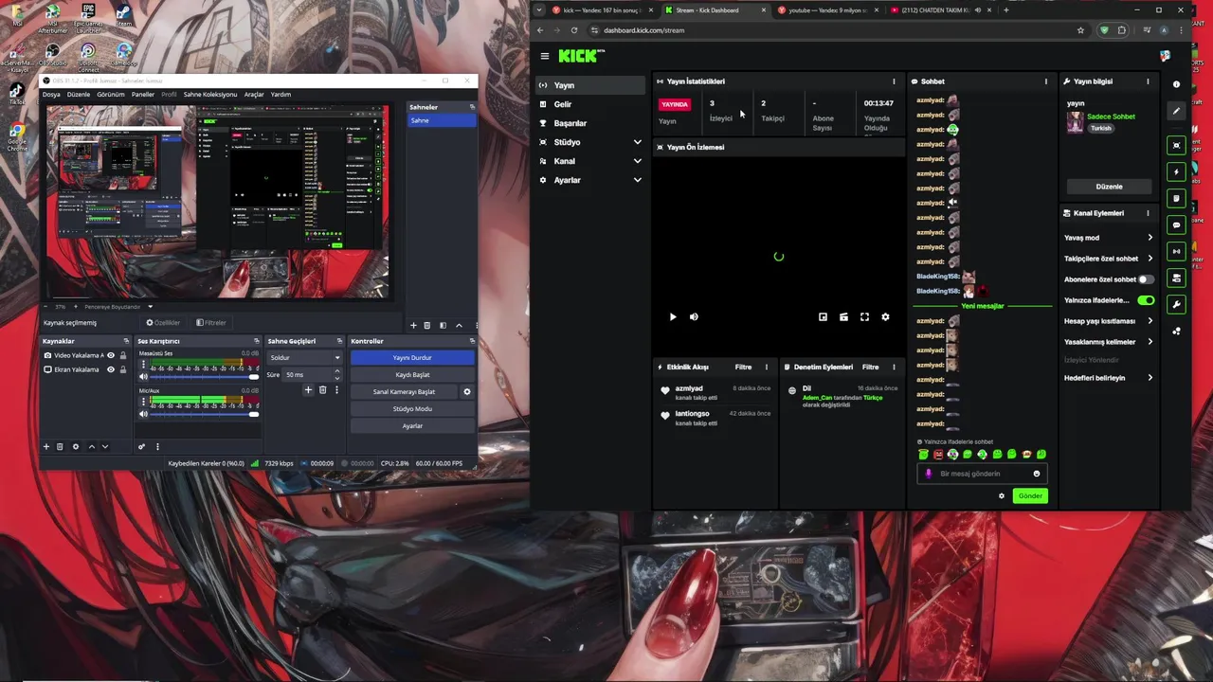
Task: Toggle theater mode on the stream preview
Action: (843, 317)
